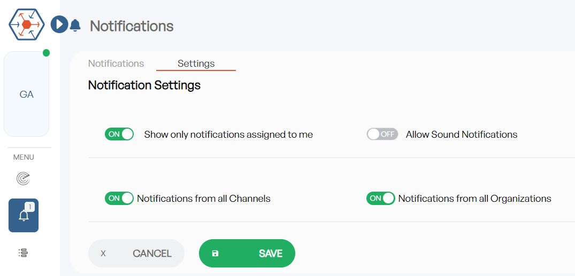
Task: Click the bell icon beside the Notifications title
Action: pos(75,25)
